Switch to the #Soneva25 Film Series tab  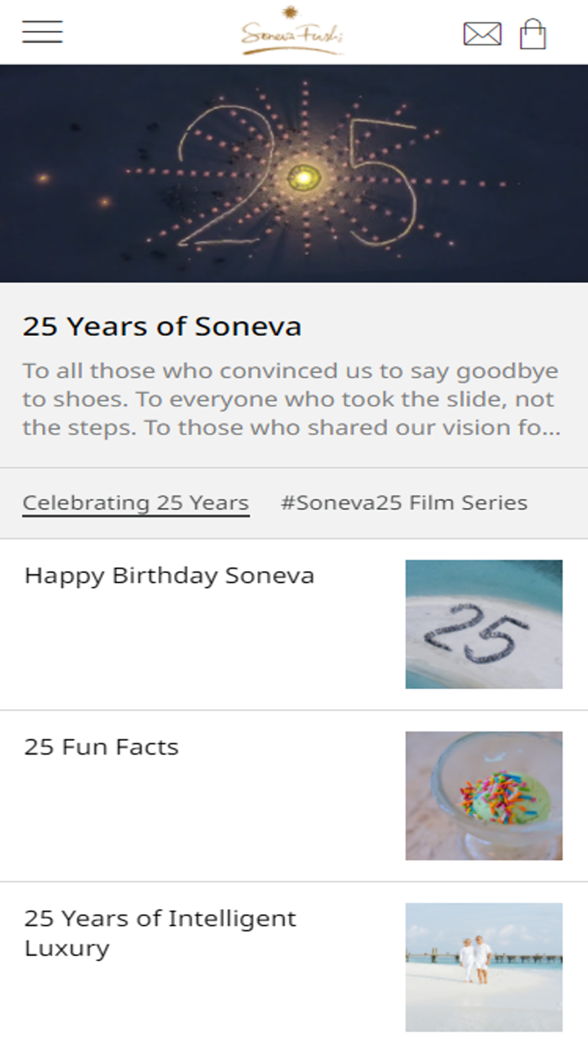click(x=404, y=501)
